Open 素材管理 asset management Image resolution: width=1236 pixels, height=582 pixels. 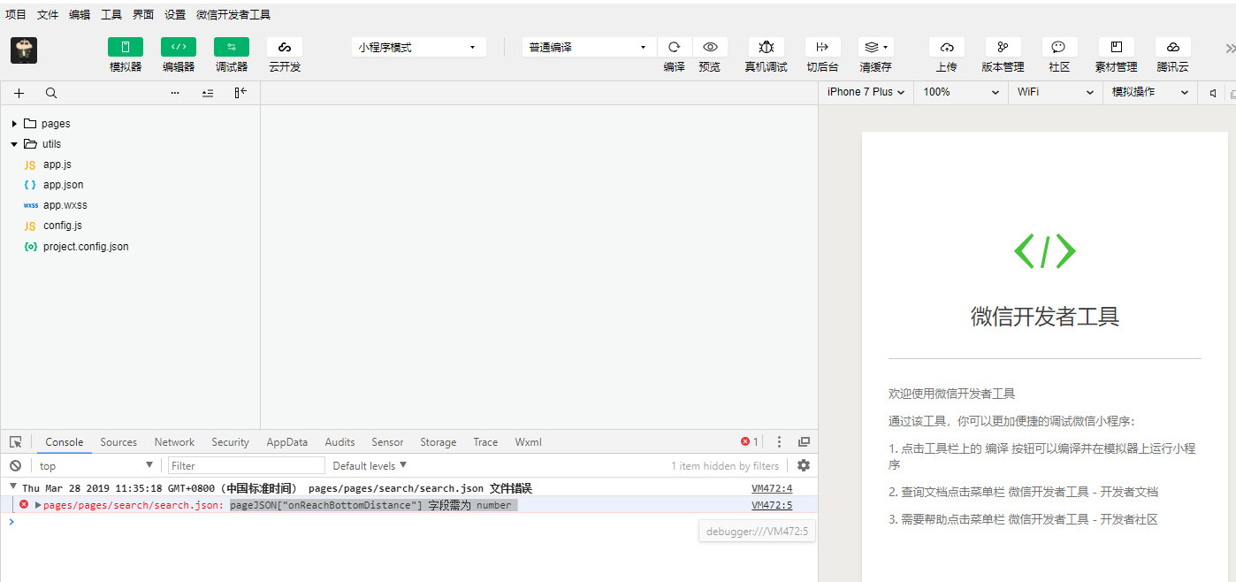1116,47
